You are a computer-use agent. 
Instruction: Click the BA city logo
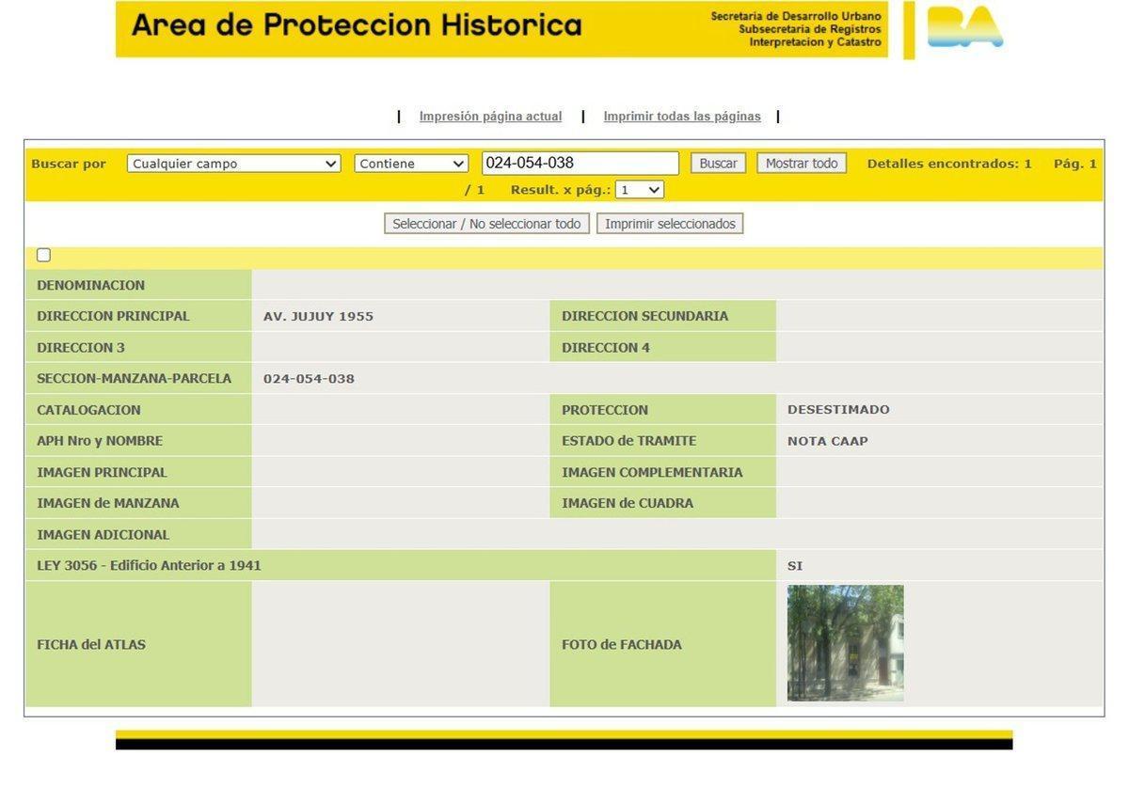[x=964, y=27]
